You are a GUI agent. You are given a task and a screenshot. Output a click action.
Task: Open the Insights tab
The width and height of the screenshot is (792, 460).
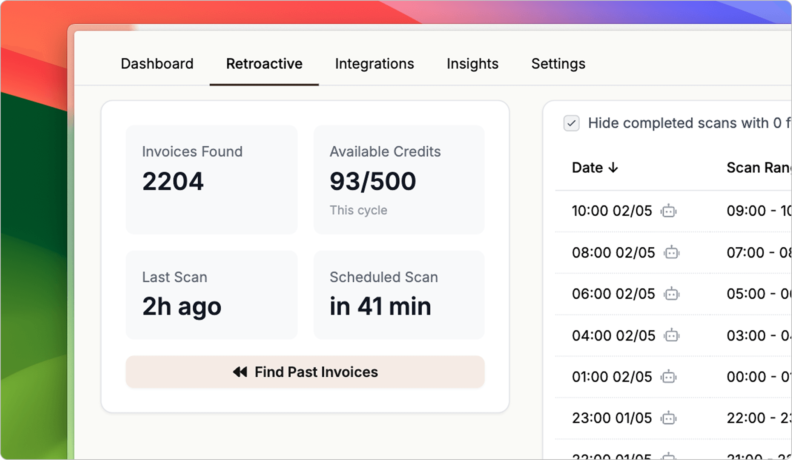point(472,64)
